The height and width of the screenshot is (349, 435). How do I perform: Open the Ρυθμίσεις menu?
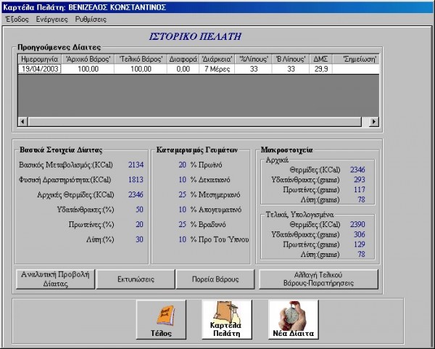click(x=91, y=19)
